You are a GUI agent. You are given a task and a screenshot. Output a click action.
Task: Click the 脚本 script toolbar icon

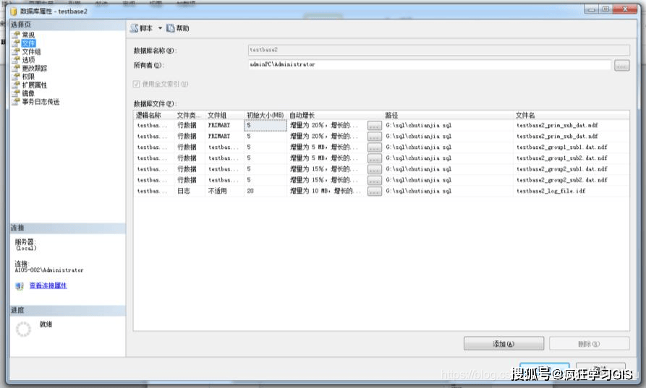[134, 28]
